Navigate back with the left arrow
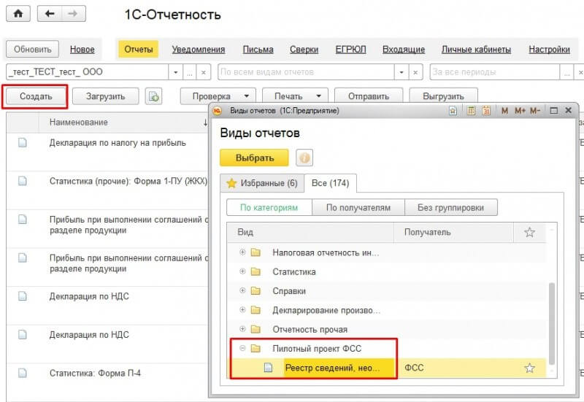This screenshot has height=402, width=584. [x=50, y=14]
